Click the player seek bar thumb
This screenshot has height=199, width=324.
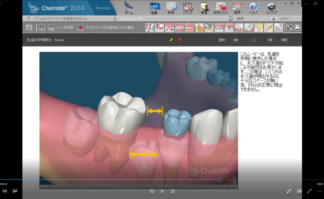click(x=220, y=179)
